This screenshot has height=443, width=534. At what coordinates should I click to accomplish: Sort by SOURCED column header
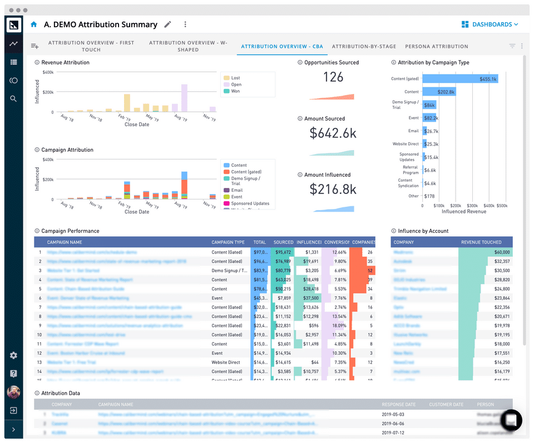283,242
